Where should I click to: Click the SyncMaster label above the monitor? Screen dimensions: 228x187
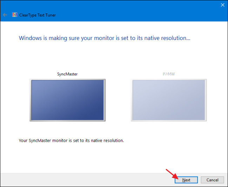[x=67, y=74]
